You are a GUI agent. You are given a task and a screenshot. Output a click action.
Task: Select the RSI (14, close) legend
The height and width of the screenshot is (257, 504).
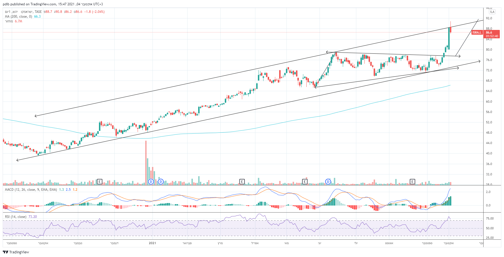16,217
